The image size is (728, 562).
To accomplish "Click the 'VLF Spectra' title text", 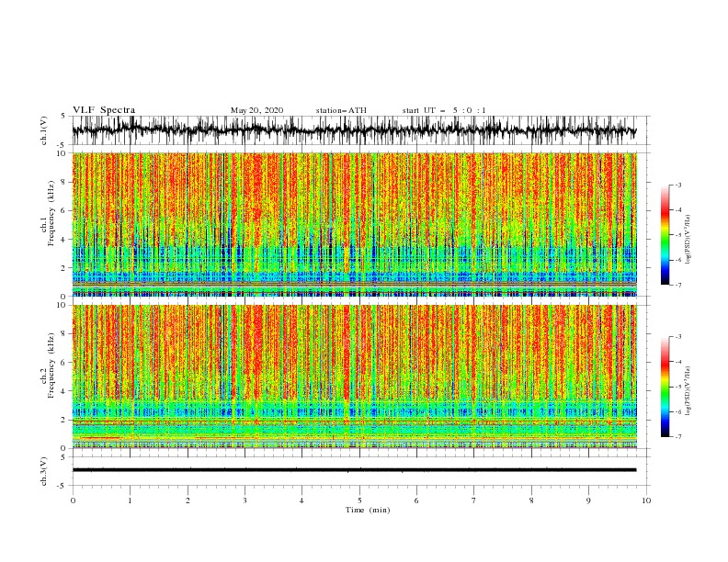I will click(x=104, y=110).
